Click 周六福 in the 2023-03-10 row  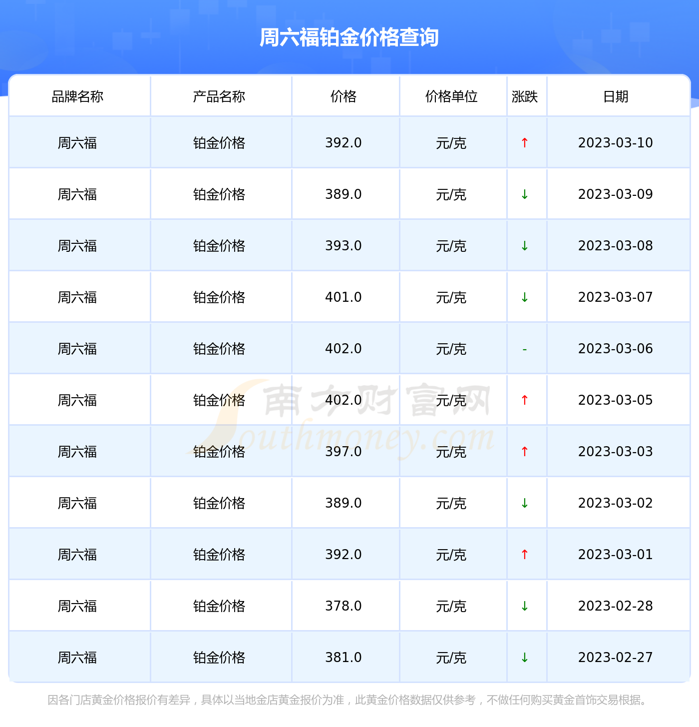coord(77,143)
